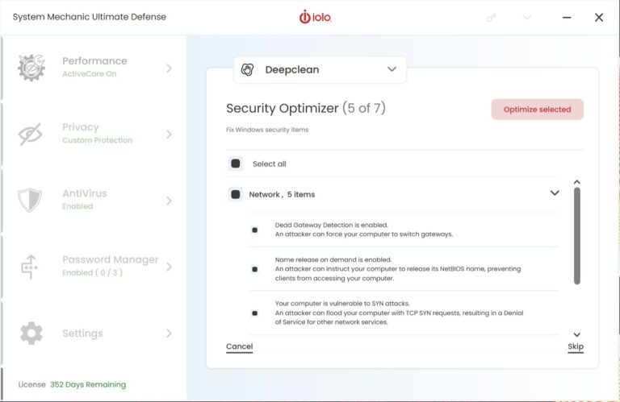Click the Password Manager icon

point(31,266)
